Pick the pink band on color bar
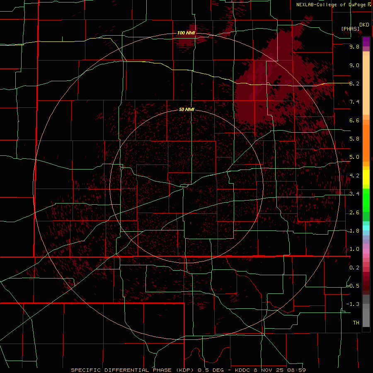 tap(366, 251)
